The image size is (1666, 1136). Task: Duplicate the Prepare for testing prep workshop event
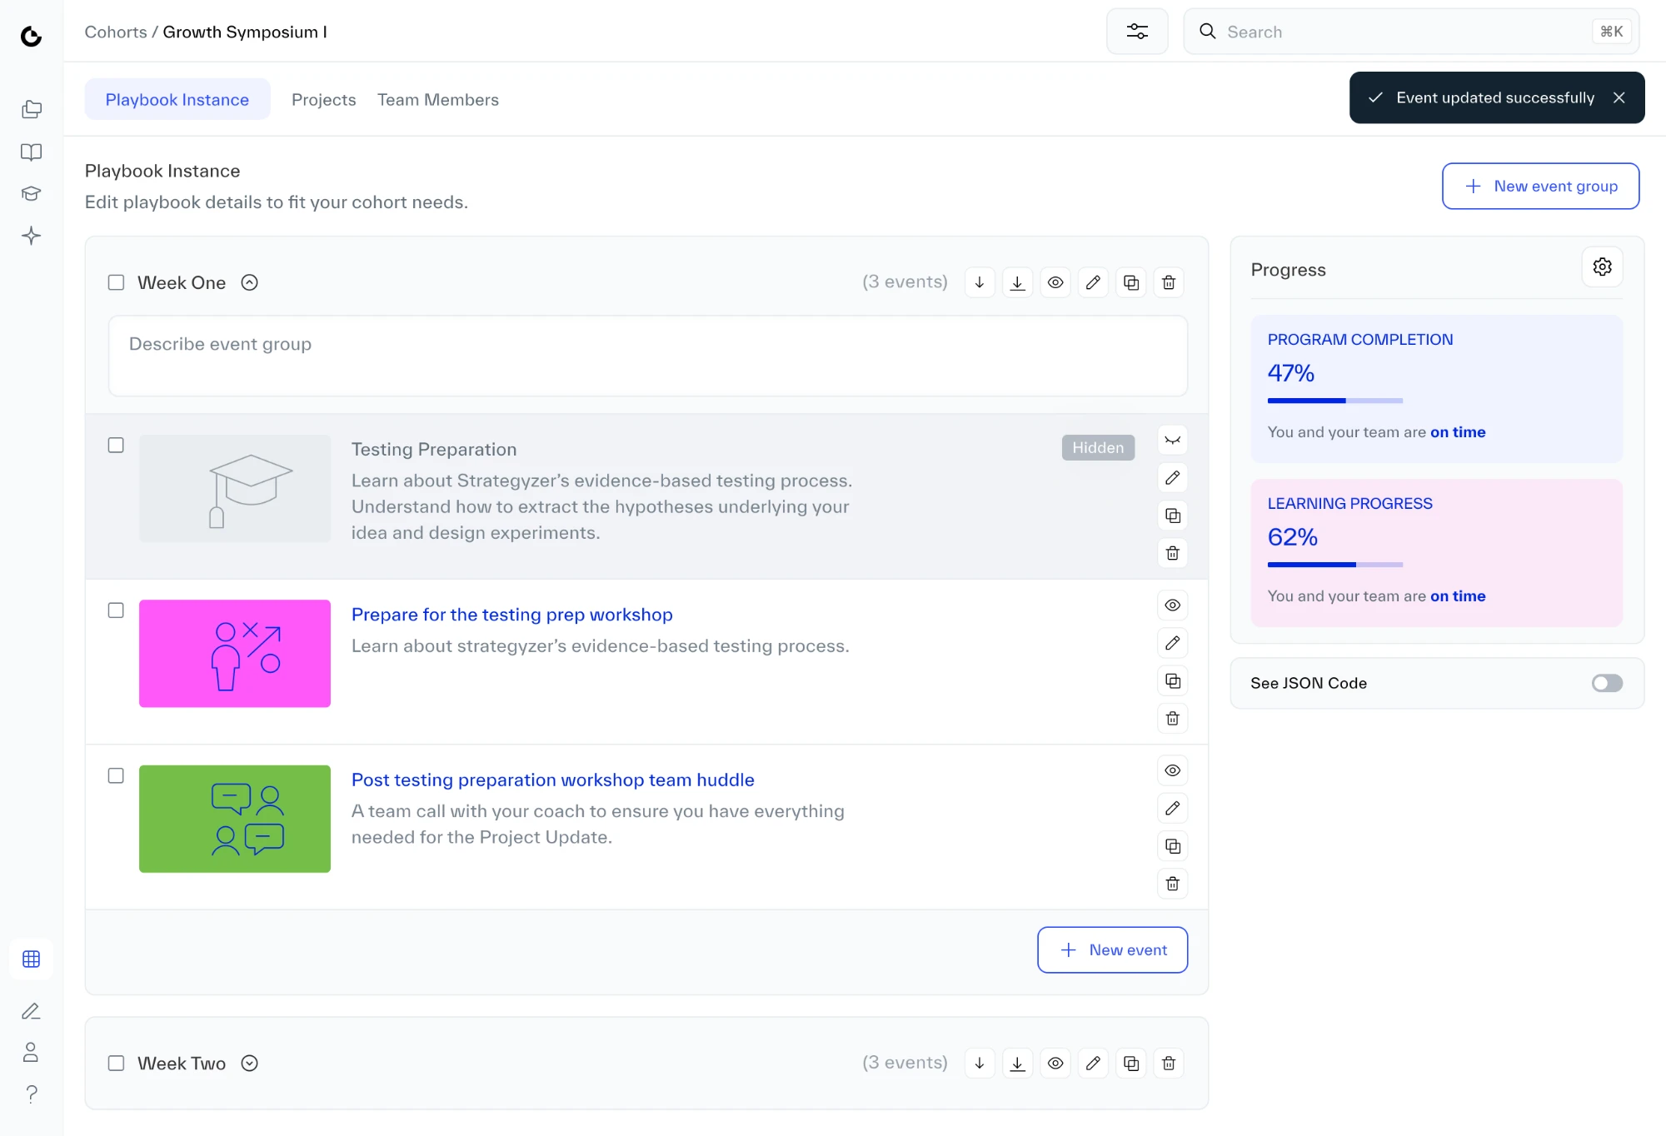coord(1173,680)
